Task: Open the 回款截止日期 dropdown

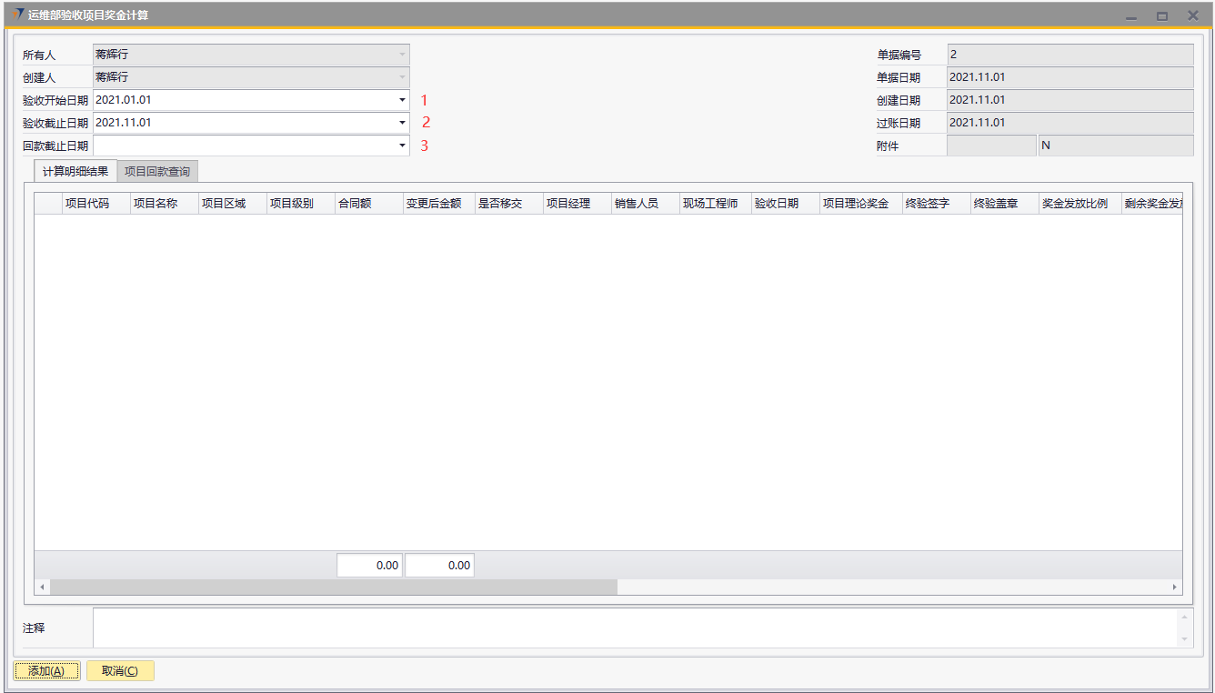Action: [401, 146]
